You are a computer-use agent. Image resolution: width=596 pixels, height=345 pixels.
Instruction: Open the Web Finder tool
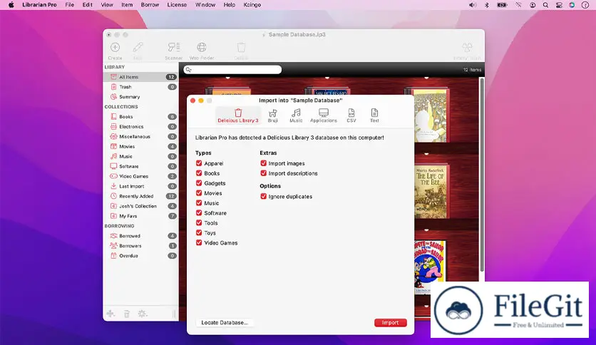coord(202,51)
